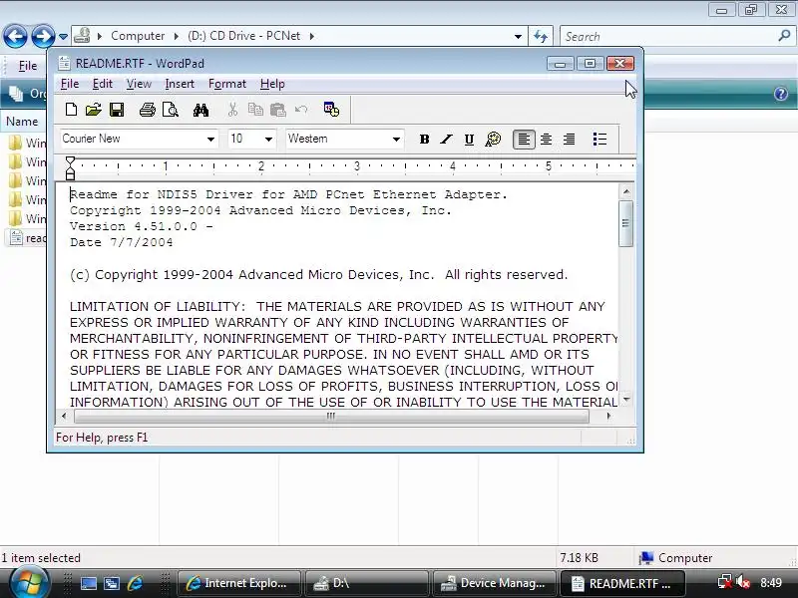Click Show Desktop in Quick Launch
The height and width of the screenshot is (598, 798).
88,583
